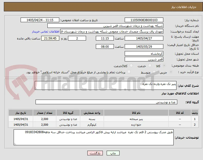
Task: Click the بسته unit cell
Action: pos(92,119)
